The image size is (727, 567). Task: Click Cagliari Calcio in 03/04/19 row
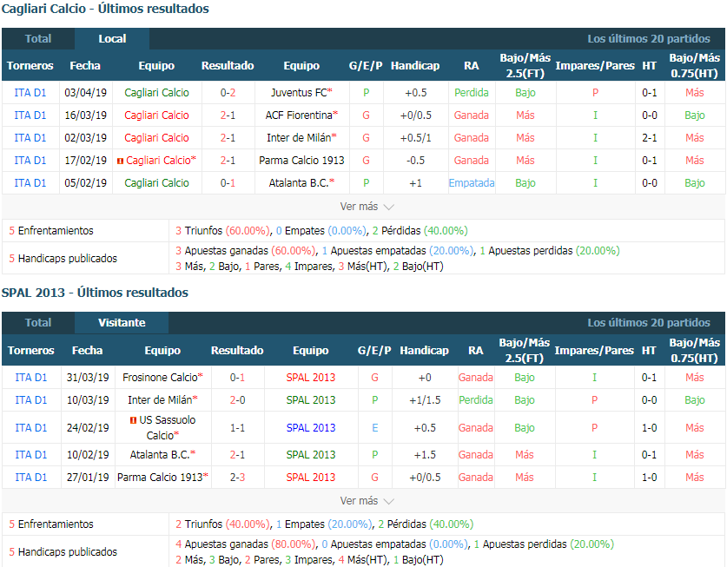(x=156, y=93)
